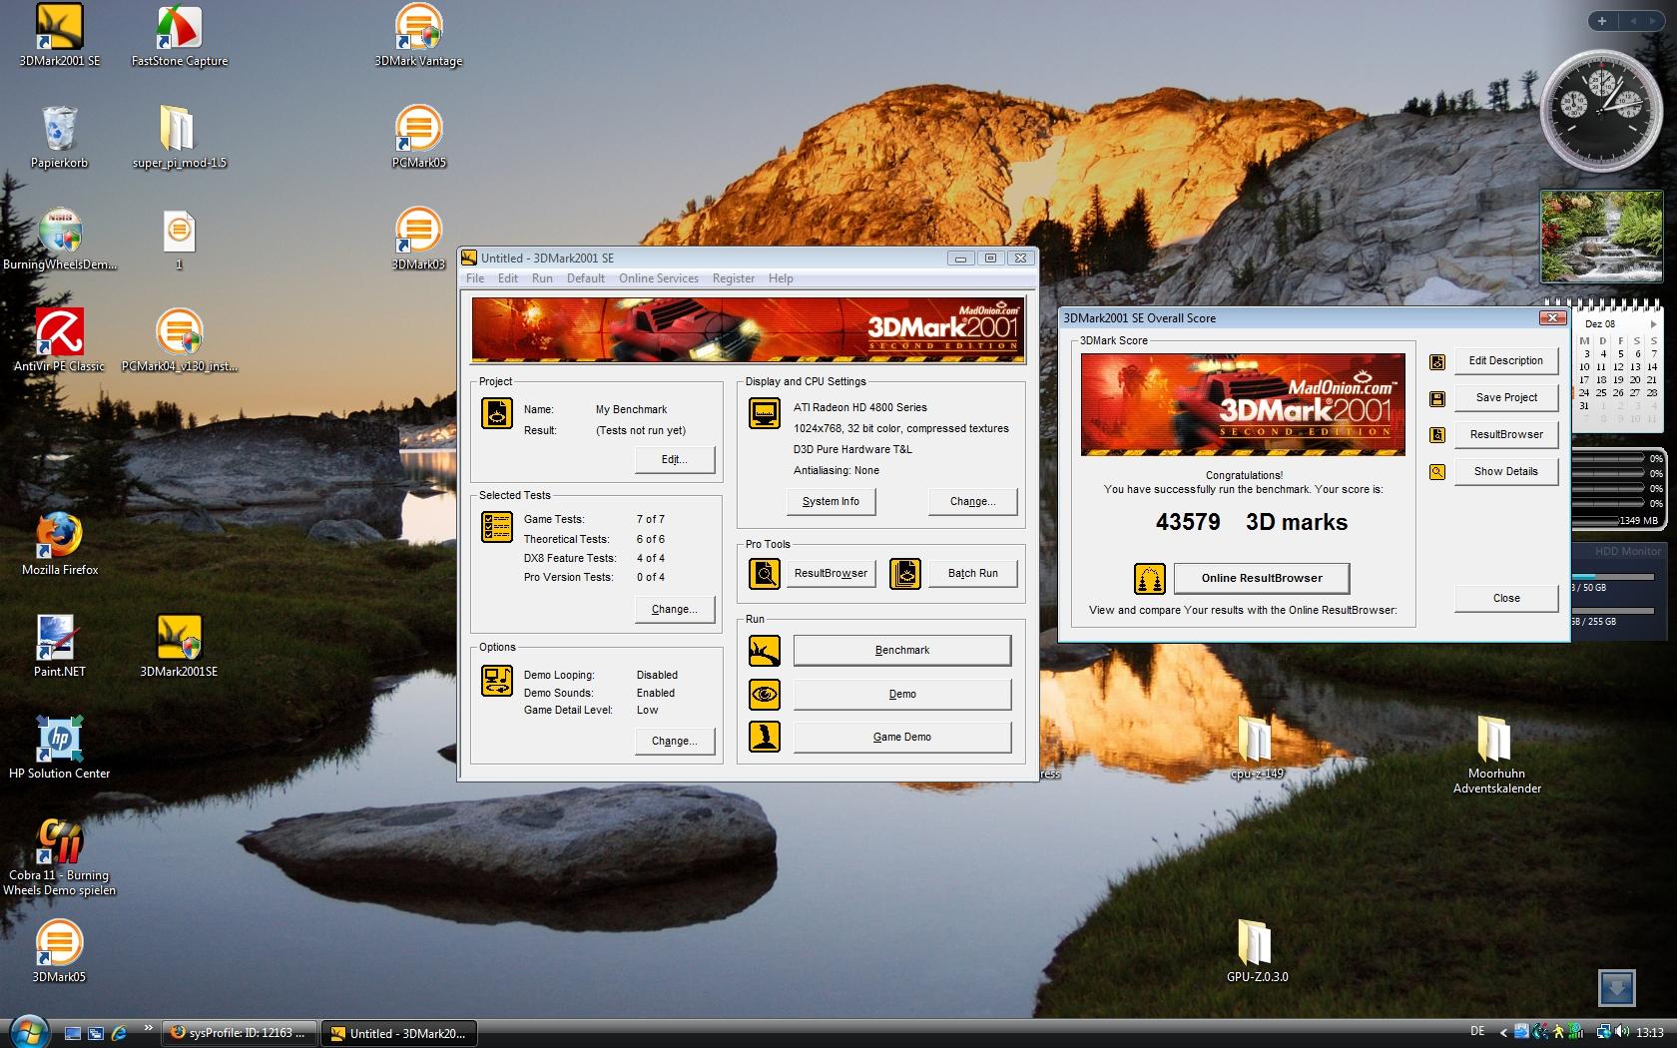Viewport: 1677px width, 1048px height.
Task: Open FastStone Capture desktop icon
Action: point(180,36)
